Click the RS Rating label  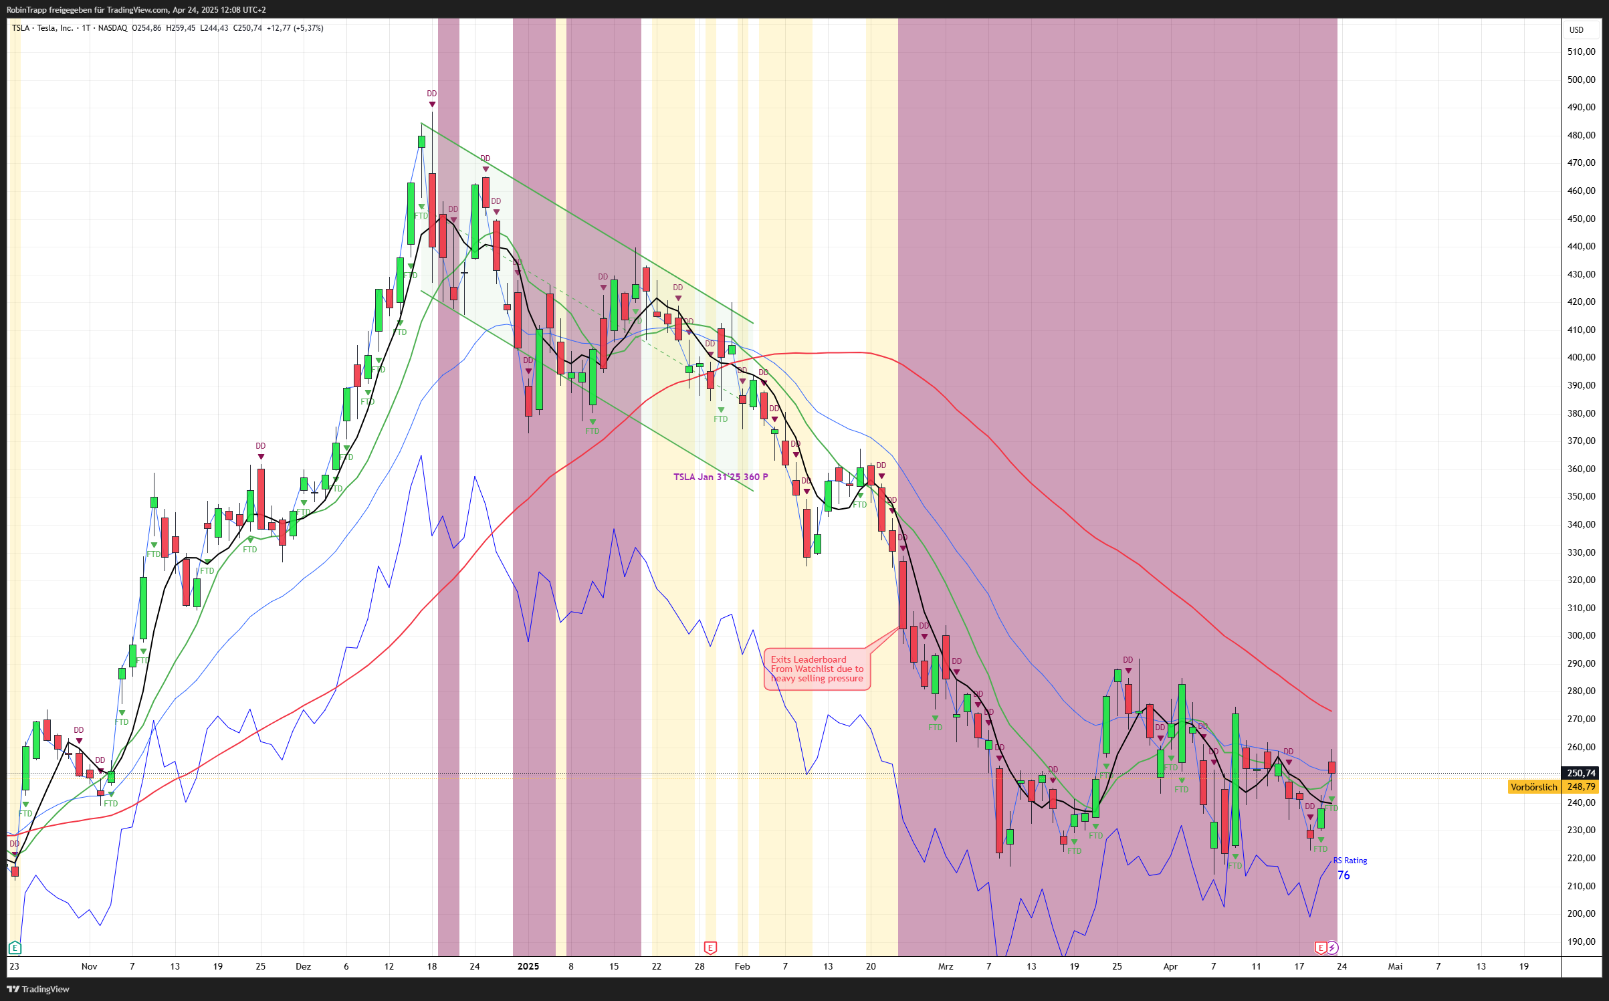click(x=1350, y=861)
